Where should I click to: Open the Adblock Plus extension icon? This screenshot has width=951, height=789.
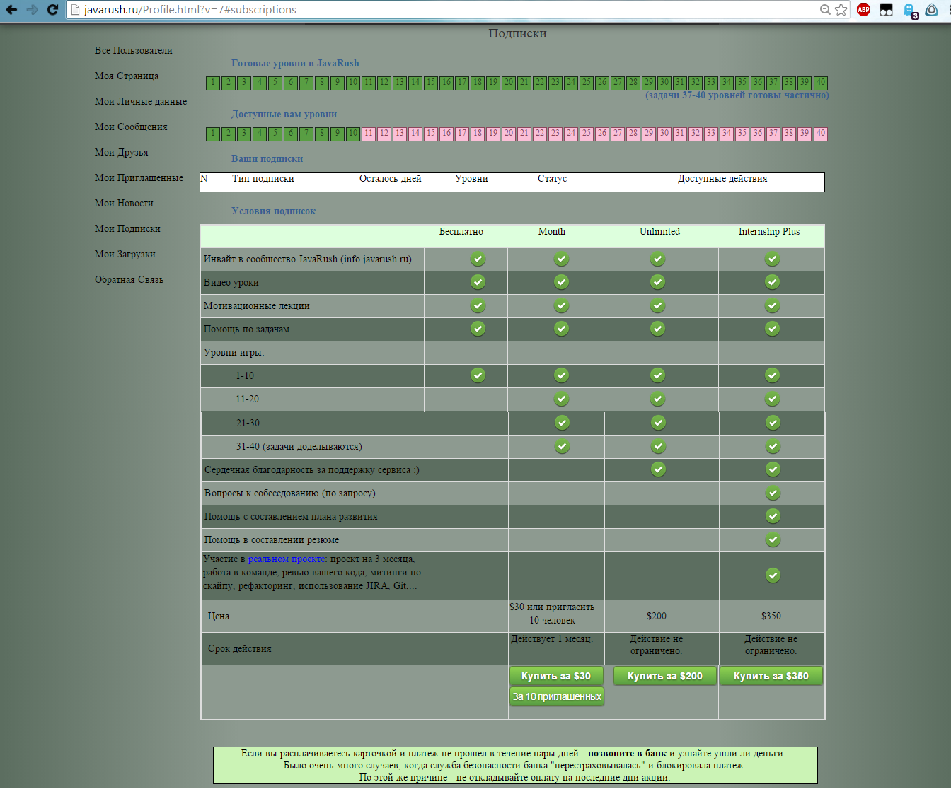point(863,10)
